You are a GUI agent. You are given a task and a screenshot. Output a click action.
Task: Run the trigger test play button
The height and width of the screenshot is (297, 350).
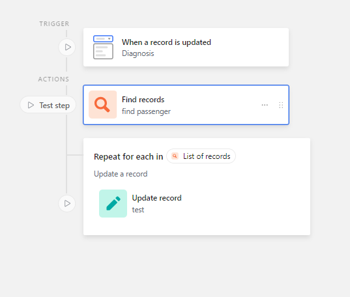click(67, 47)
